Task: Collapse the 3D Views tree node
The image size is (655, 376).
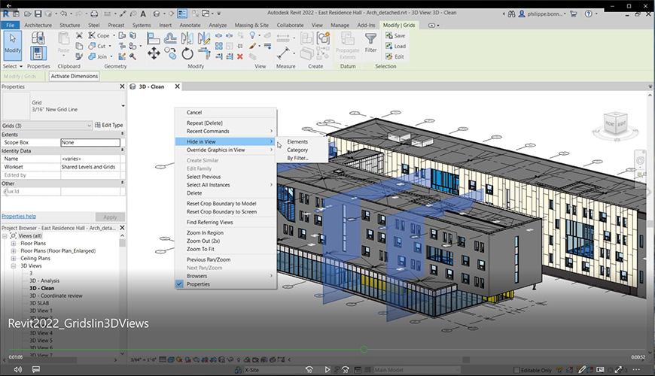Action: pos(14,265)
